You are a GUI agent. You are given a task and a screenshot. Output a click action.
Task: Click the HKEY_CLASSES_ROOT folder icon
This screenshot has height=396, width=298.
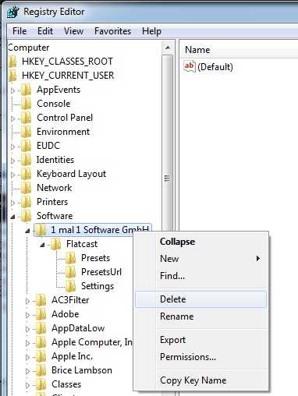point(12,62)
